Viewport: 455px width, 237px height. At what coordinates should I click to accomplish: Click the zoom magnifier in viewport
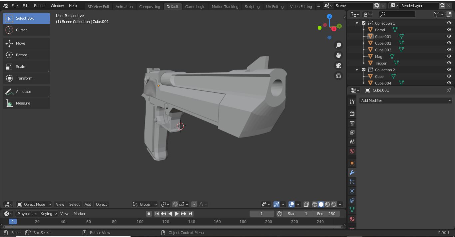click(x=338, y=45)
